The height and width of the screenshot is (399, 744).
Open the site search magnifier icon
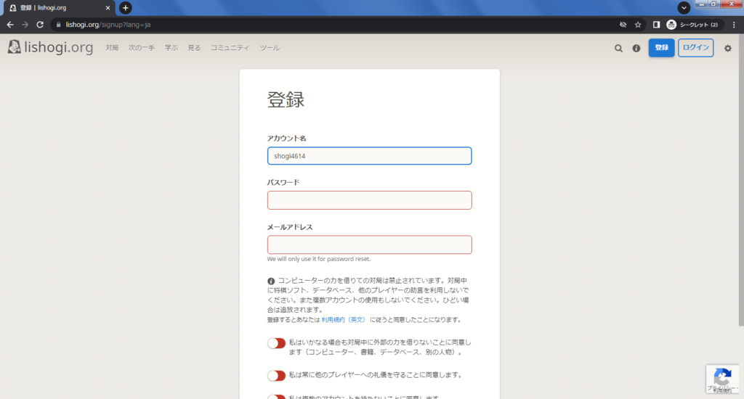[x=618, y=48]
